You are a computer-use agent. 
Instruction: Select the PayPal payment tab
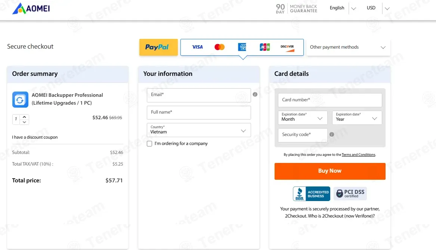pos(158,47)
